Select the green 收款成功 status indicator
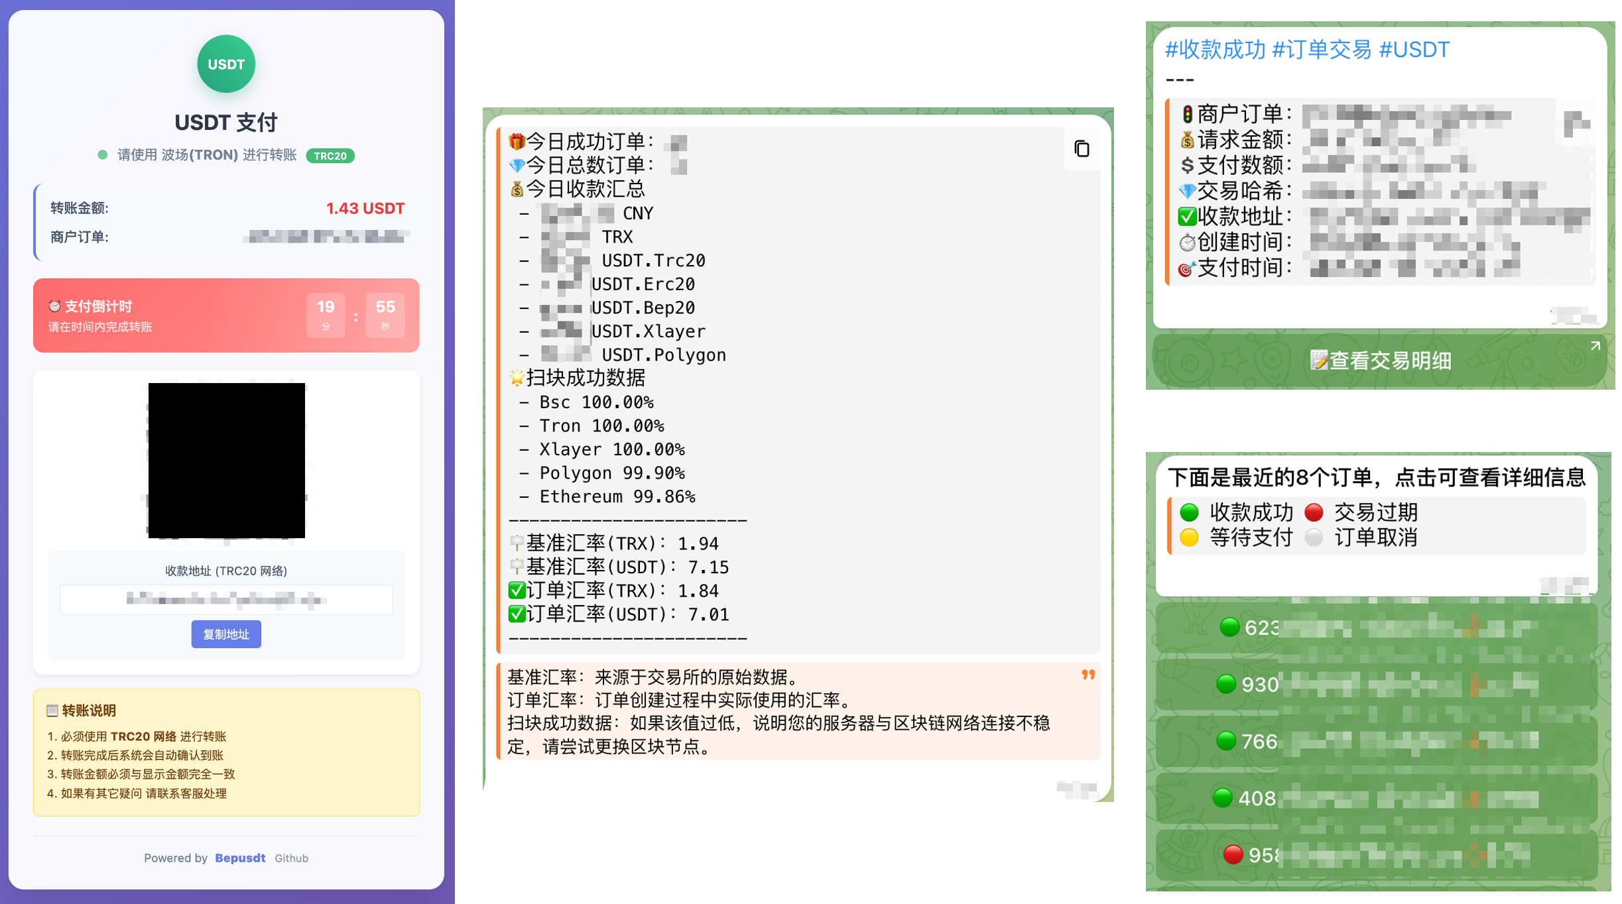 click(1189, 512)
